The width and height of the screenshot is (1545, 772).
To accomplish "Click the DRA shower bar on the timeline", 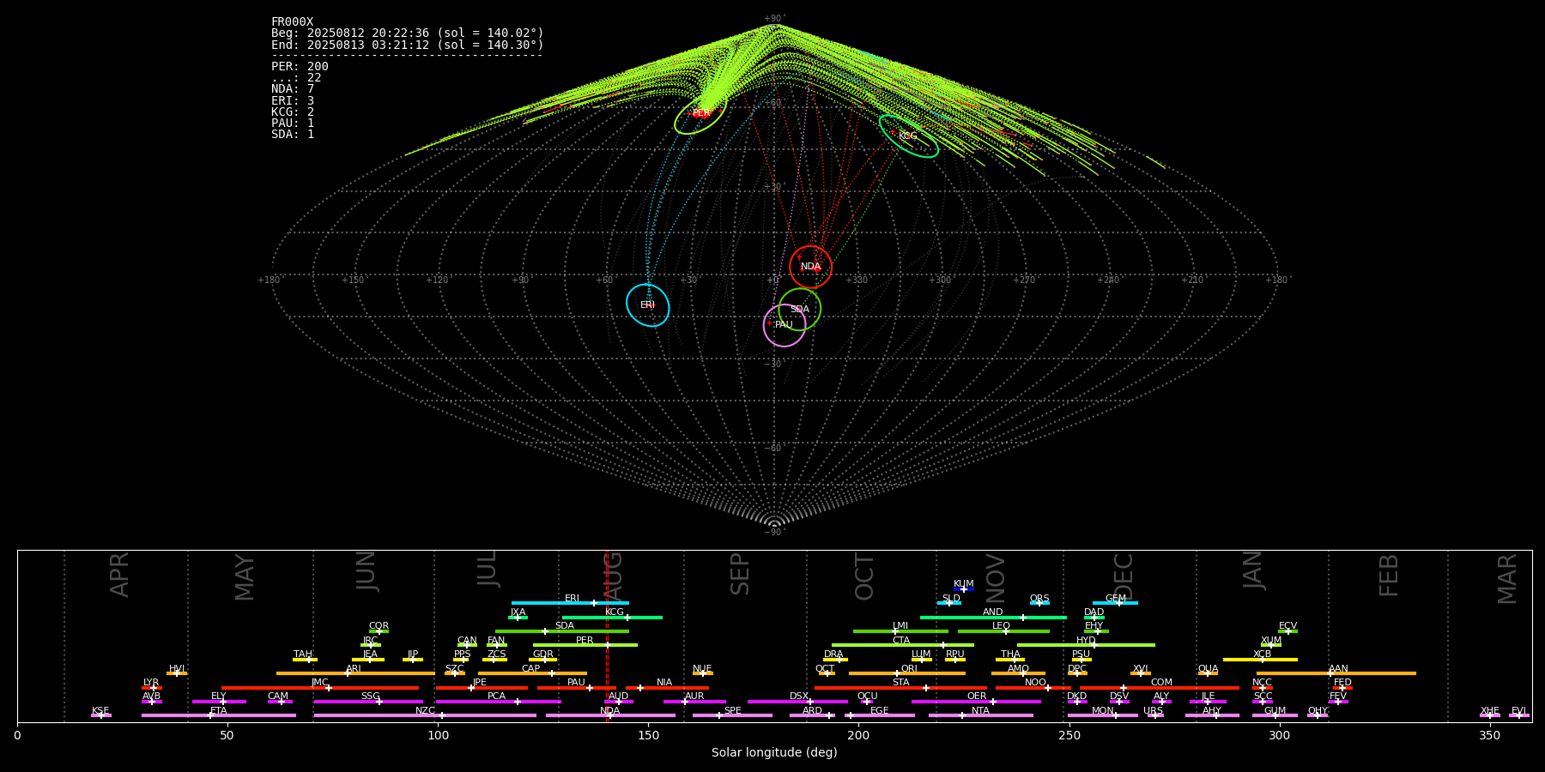I will [835, 660].
